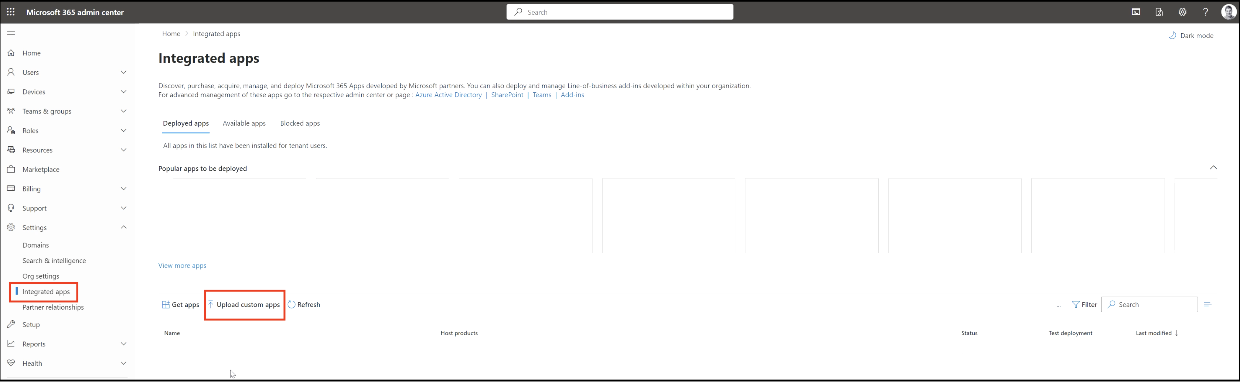Click the Health heart icon
This screenshot has height=382, width=1240.
[x=11, y=363]
